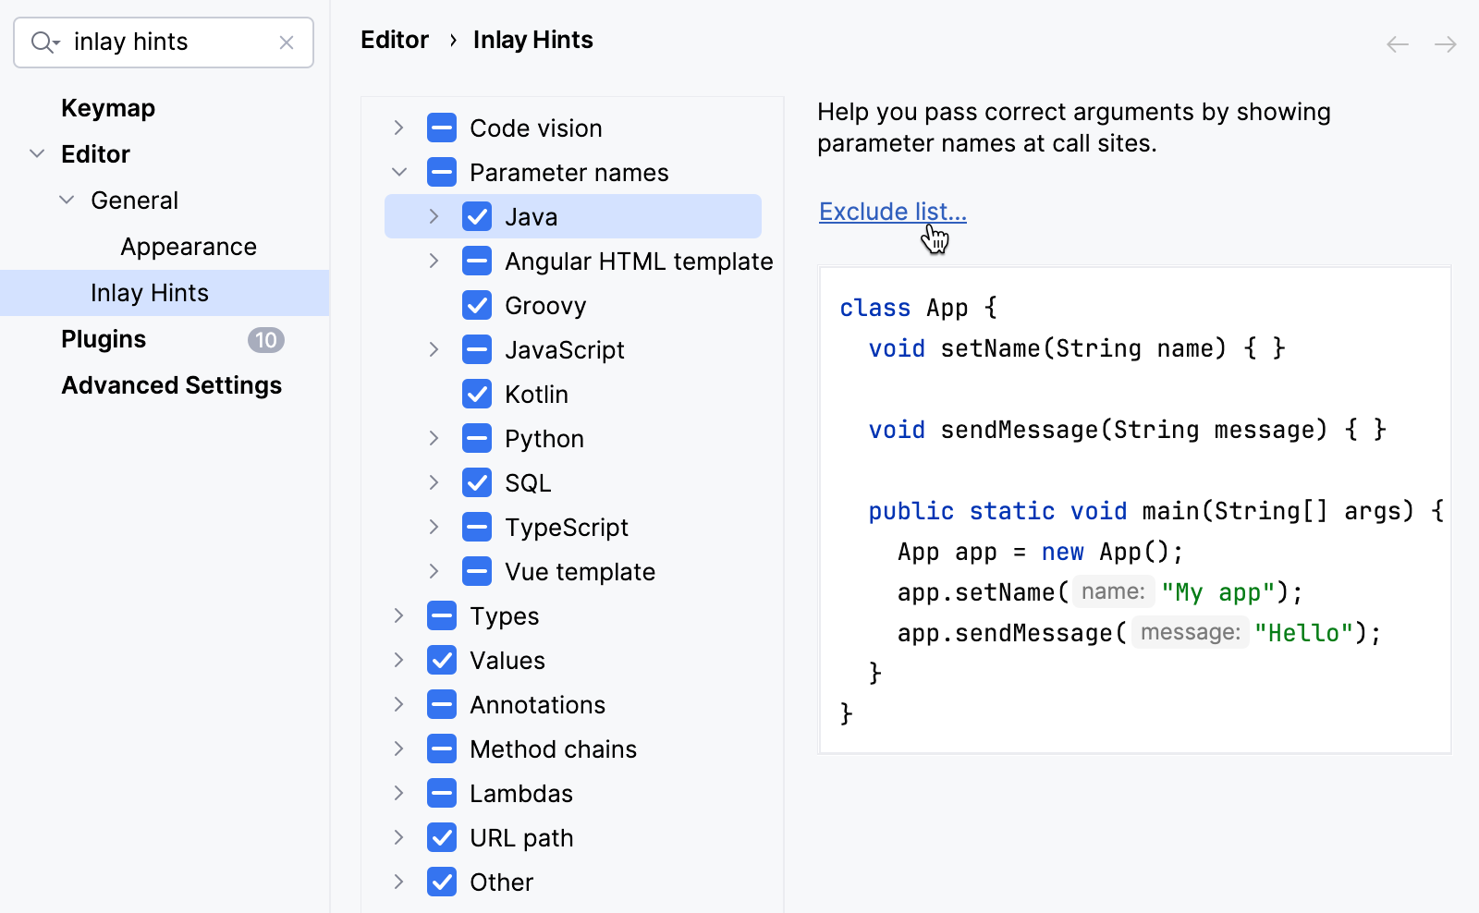Expand the Lambdas node
This screenshot has height=913, width=1479.
pos(399,793)
